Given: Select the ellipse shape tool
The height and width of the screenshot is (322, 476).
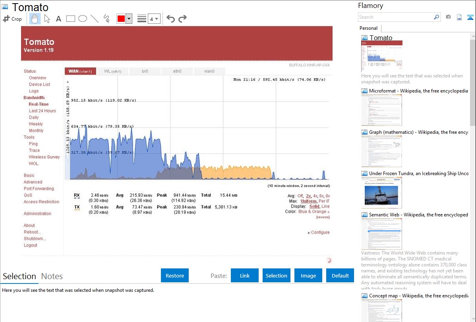Looking at the screenshot, I should 83,19.
